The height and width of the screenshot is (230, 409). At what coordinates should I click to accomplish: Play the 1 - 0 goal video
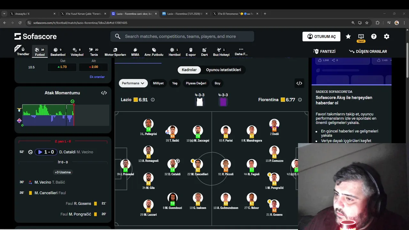point(46,152)
